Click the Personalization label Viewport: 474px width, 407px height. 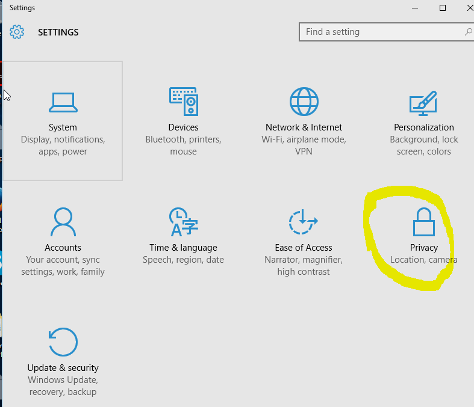[x=424, y=127]
